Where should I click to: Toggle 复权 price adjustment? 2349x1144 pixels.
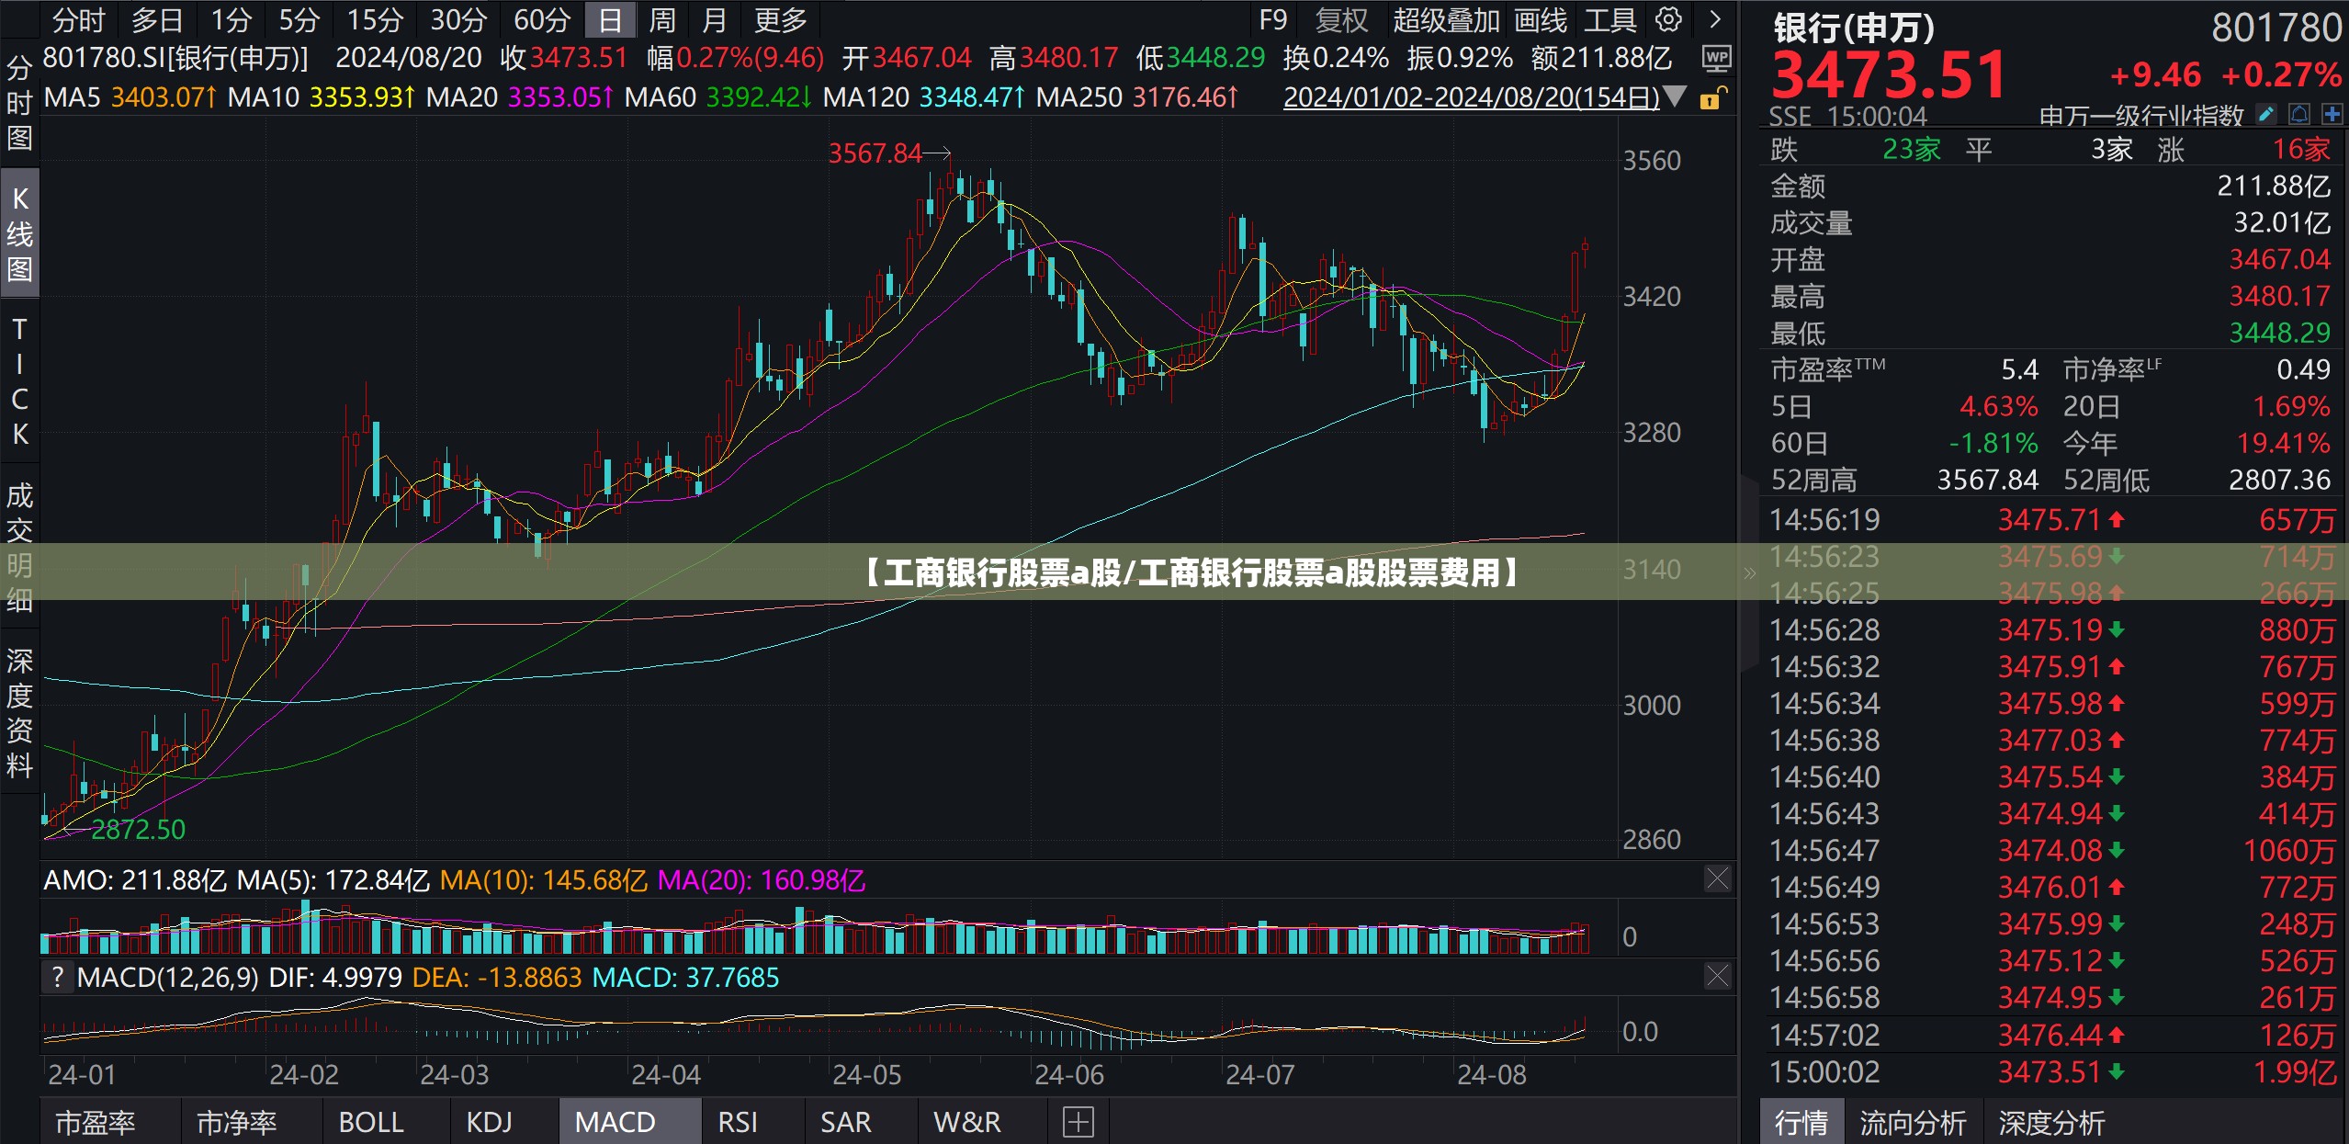[x=1341, y=19]
